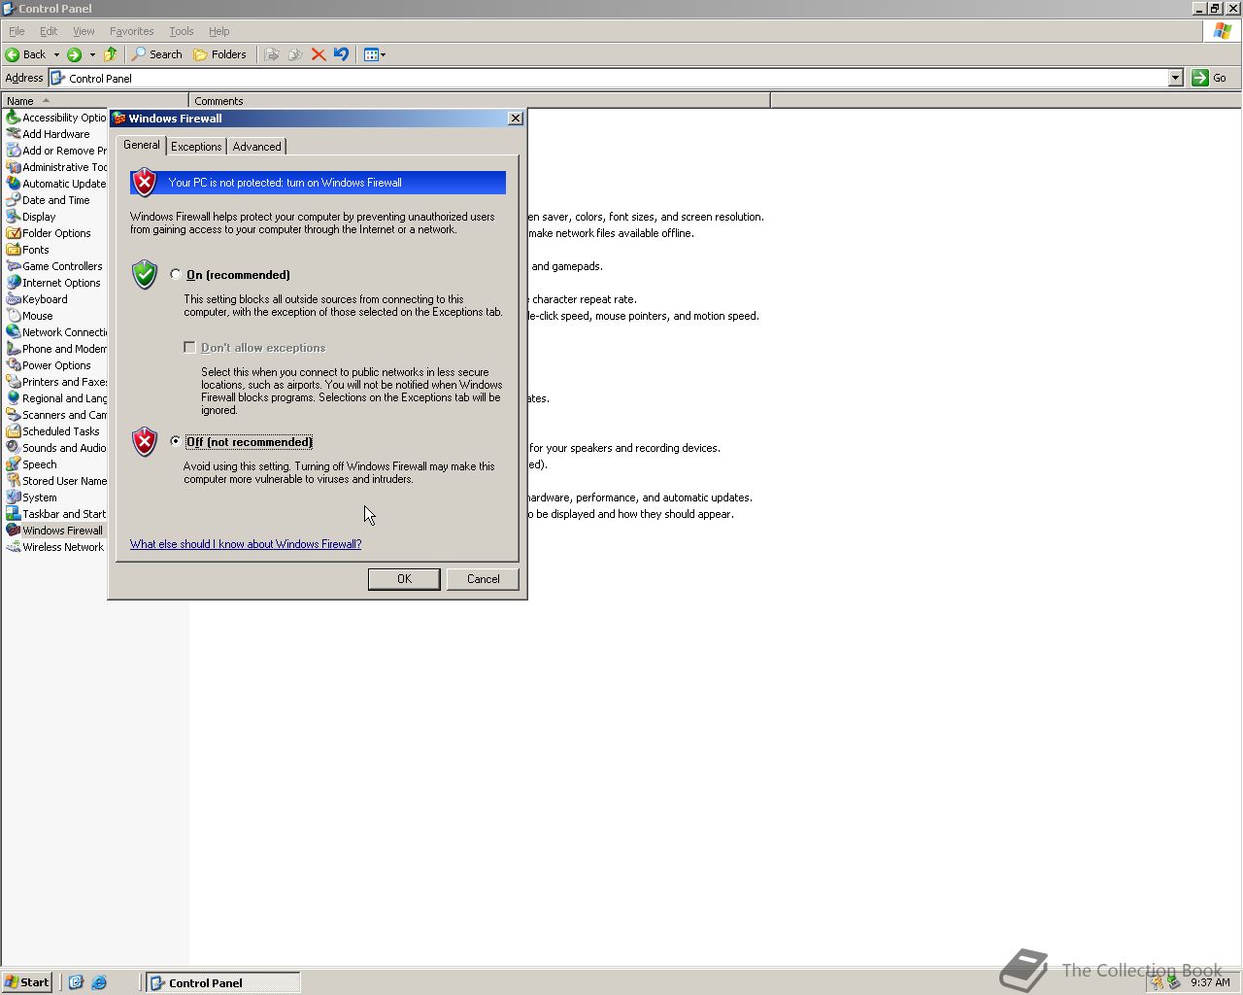This screenshot has height=995, width=1243.
Task: Sort by the Comments column header
Action: point(480,101)
